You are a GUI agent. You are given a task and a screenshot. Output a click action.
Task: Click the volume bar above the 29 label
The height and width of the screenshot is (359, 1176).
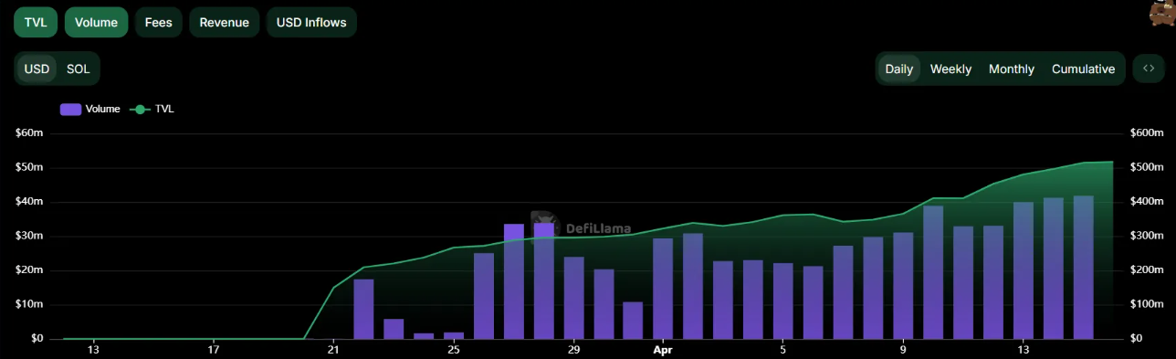point(573,298)
